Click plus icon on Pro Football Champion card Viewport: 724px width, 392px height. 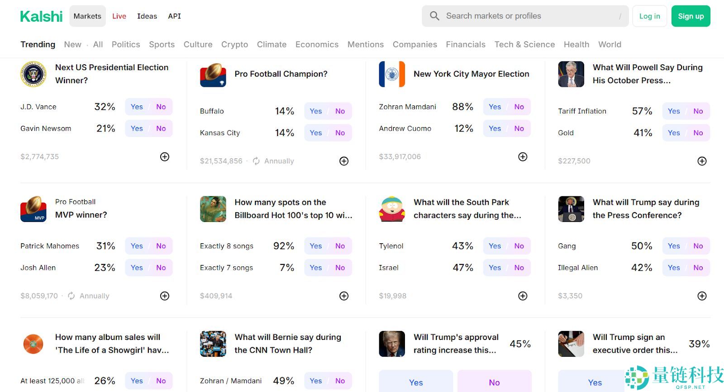point(344,161)
